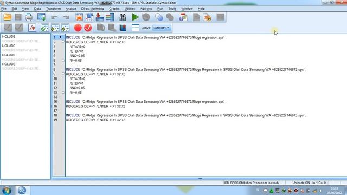Open the Run menu

click(160, 9)
